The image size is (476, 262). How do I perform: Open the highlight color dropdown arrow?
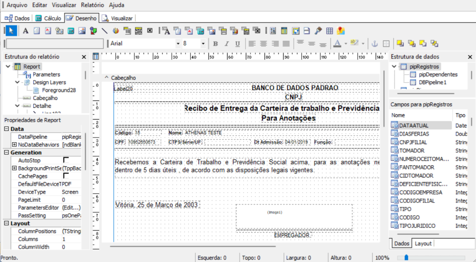(363, 44)
